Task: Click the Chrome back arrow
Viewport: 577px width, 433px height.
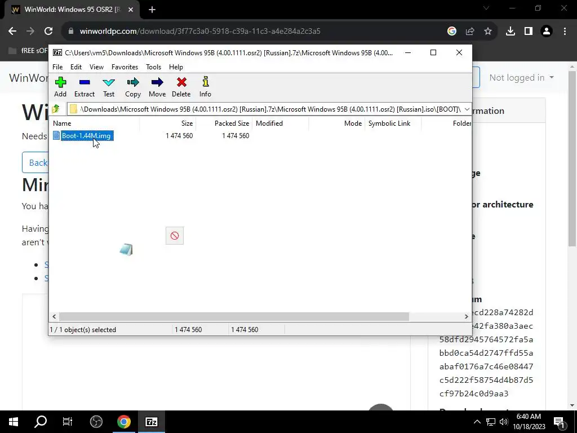Action: tap(12, 32)
